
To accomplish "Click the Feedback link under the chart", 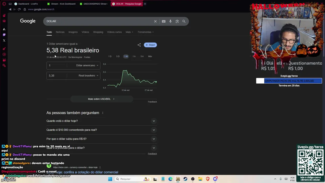I will coord(152,102).
